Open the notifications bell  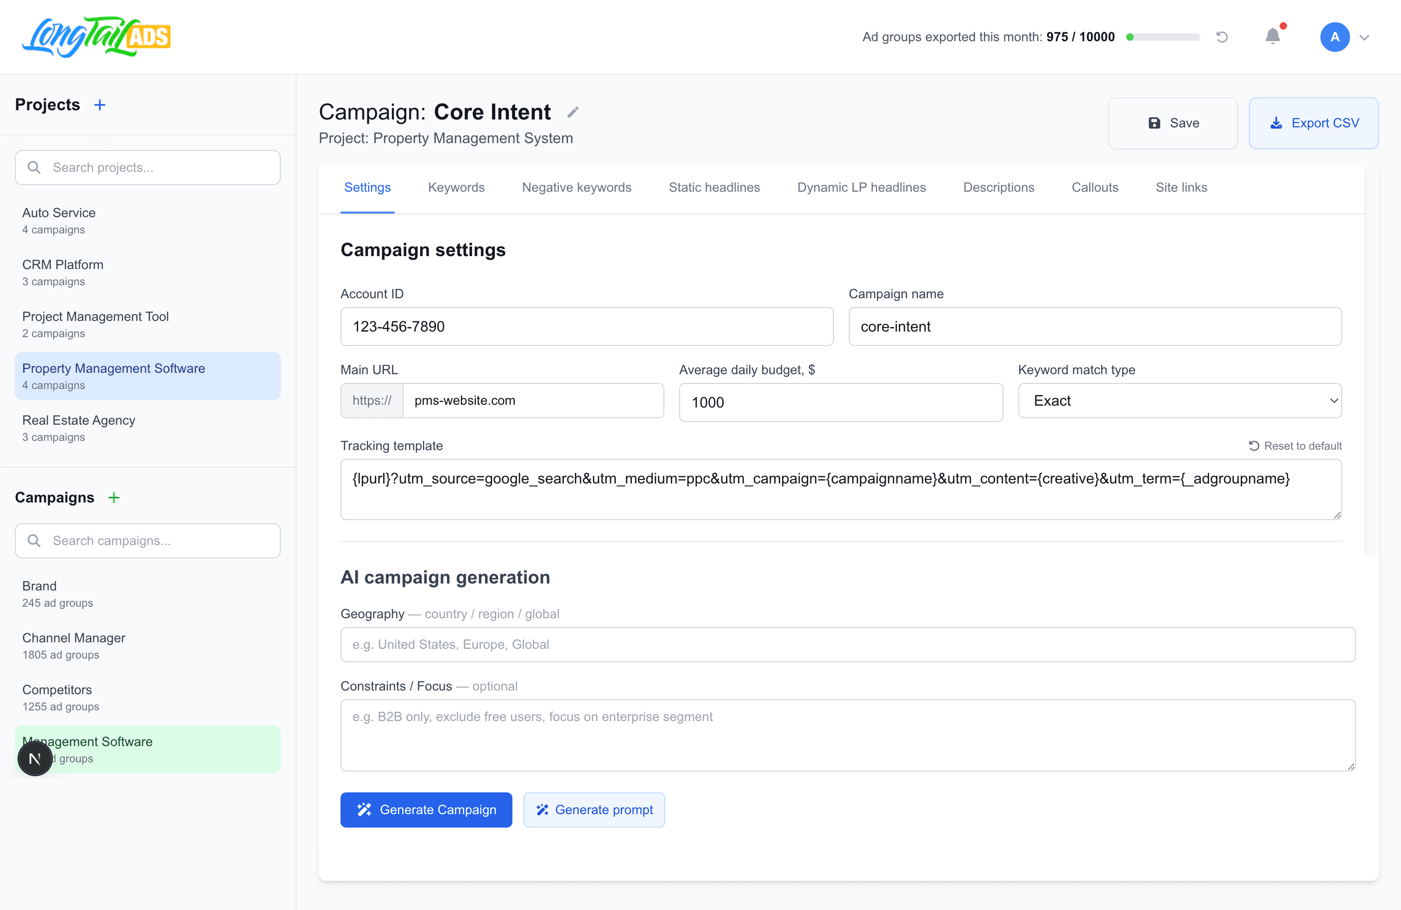(1273, 37)
